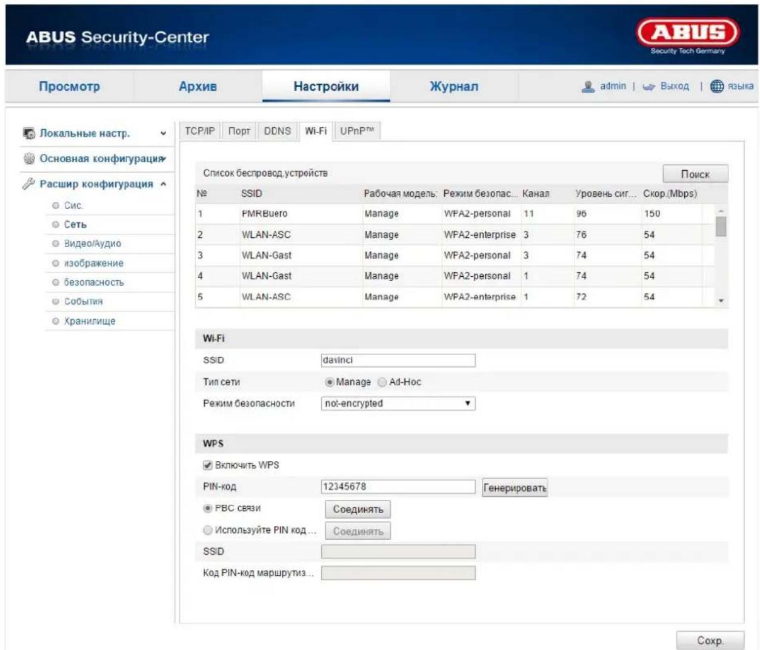Select the PMRBuero network row
The width and height of the screenshot is (760, 650).
(x=455, y=214)
